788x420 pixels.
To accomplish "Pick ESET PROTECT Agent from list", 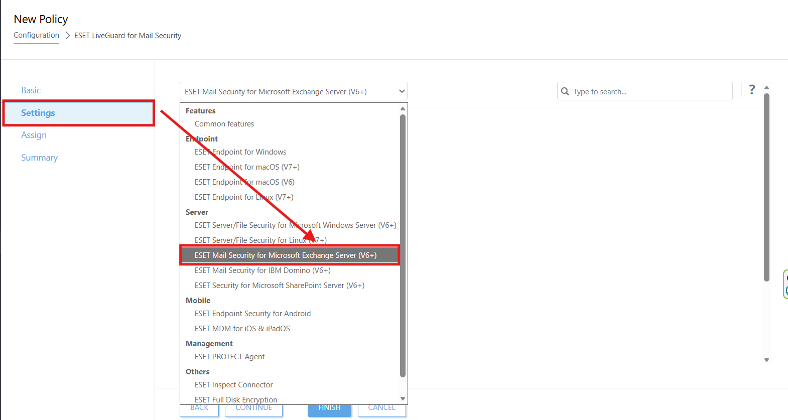I will 229,357.
